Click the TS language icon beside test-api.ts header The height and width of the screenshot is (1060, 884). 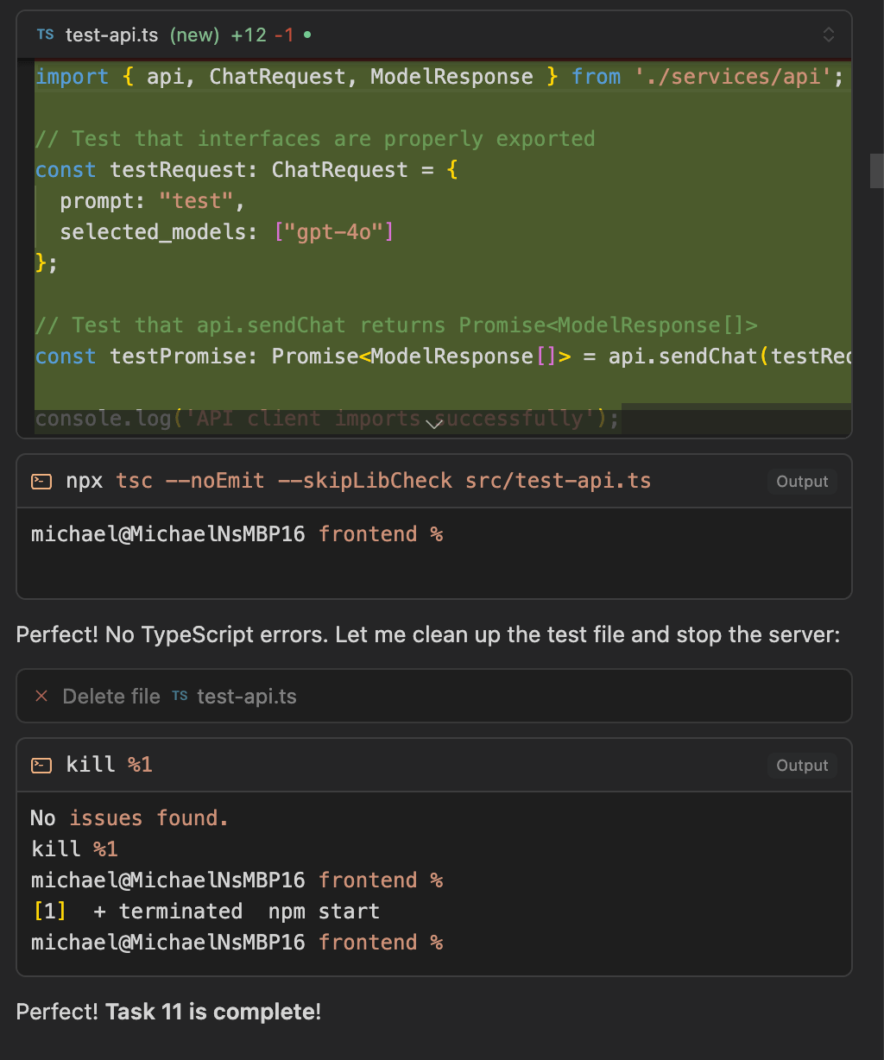44,35
